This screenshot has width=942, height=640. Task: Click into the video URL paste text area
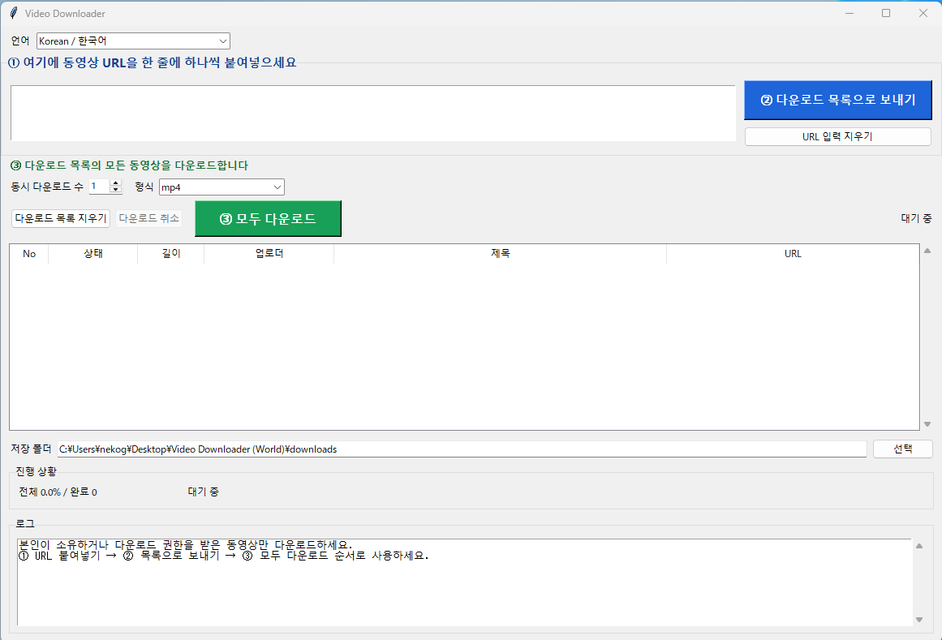click(373, 113)
